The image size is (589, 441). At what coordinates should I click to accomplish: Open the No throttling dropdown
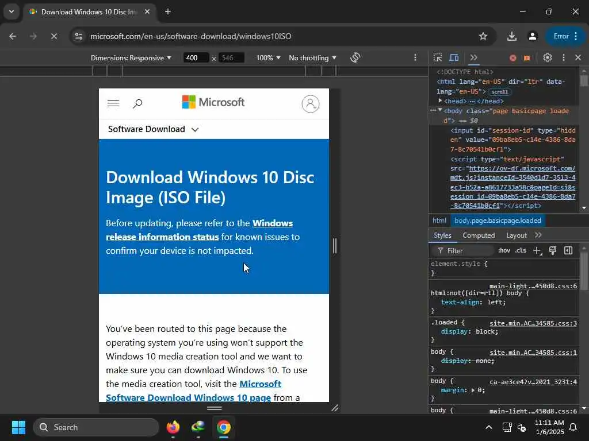tap(312, 58)
